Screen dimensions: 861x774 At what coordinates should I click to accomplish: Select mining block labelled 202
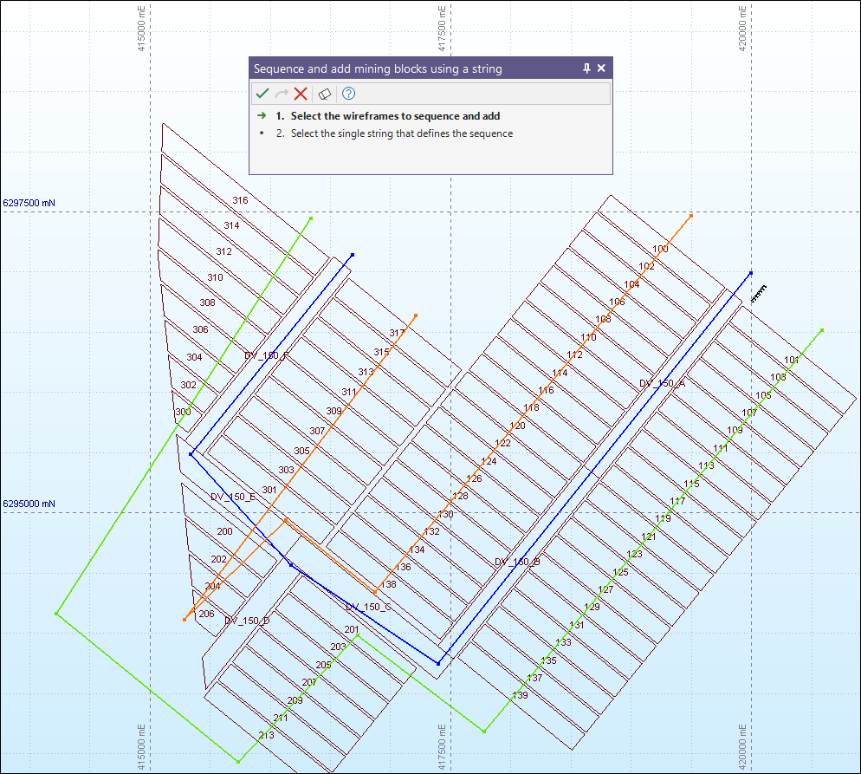pos(218,559)
